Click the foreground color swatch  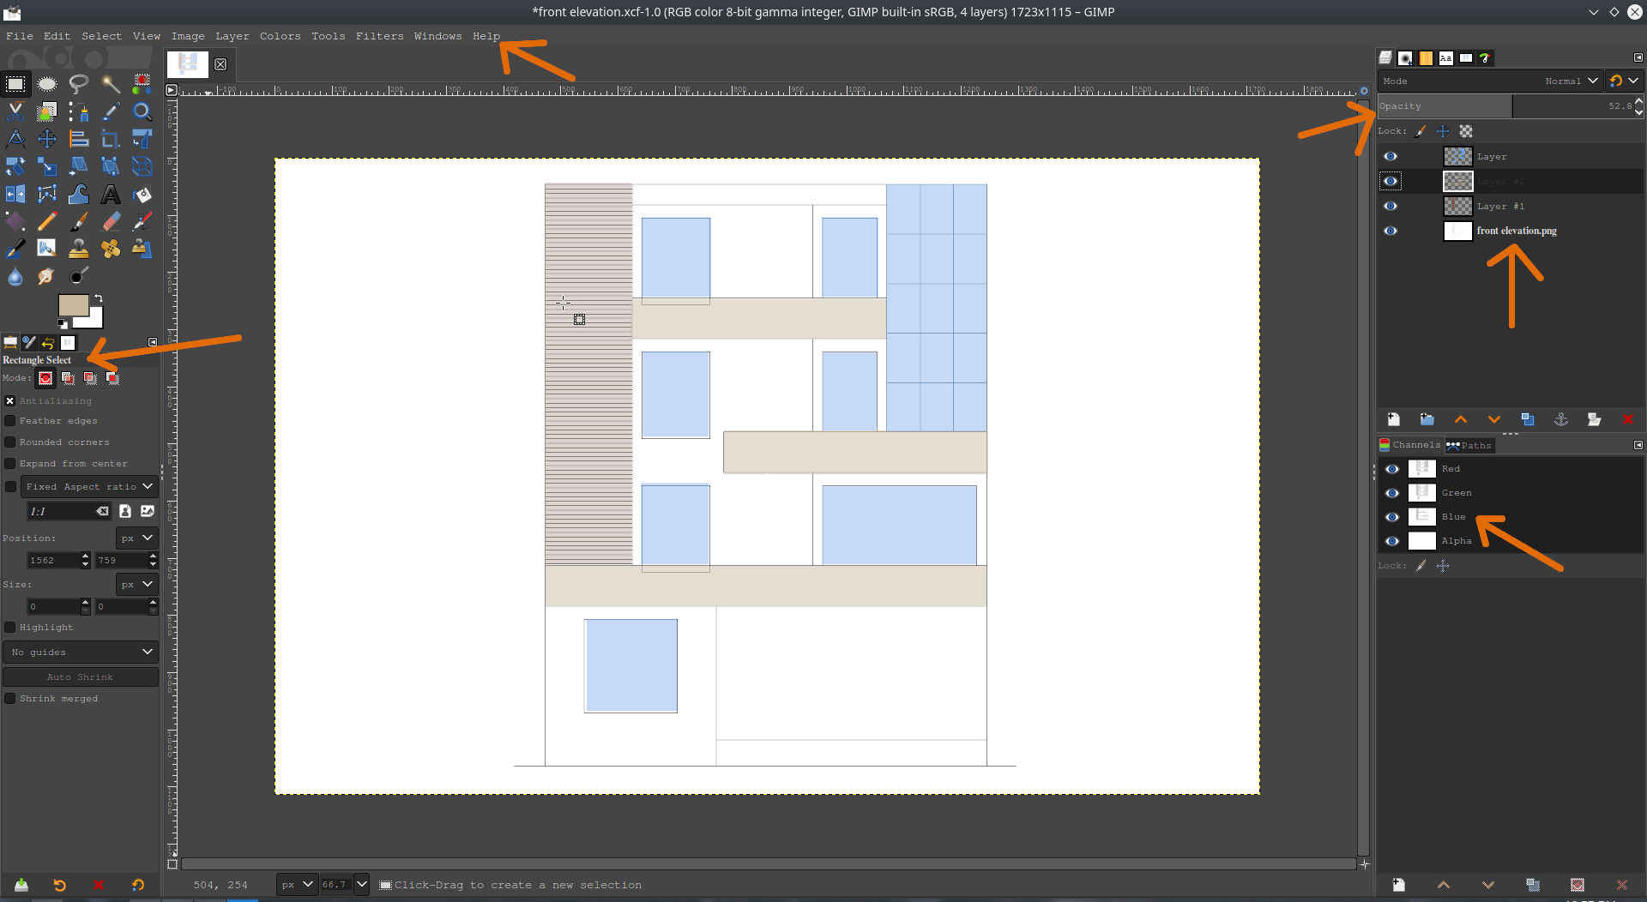(x=72, y=305)
